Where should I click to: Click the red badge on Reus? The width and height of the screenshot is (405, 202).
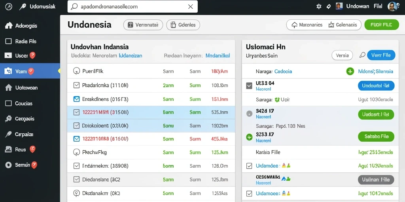pos(32,149)
